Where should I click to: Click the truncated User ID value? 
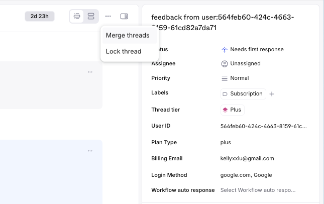click(263, 126)
